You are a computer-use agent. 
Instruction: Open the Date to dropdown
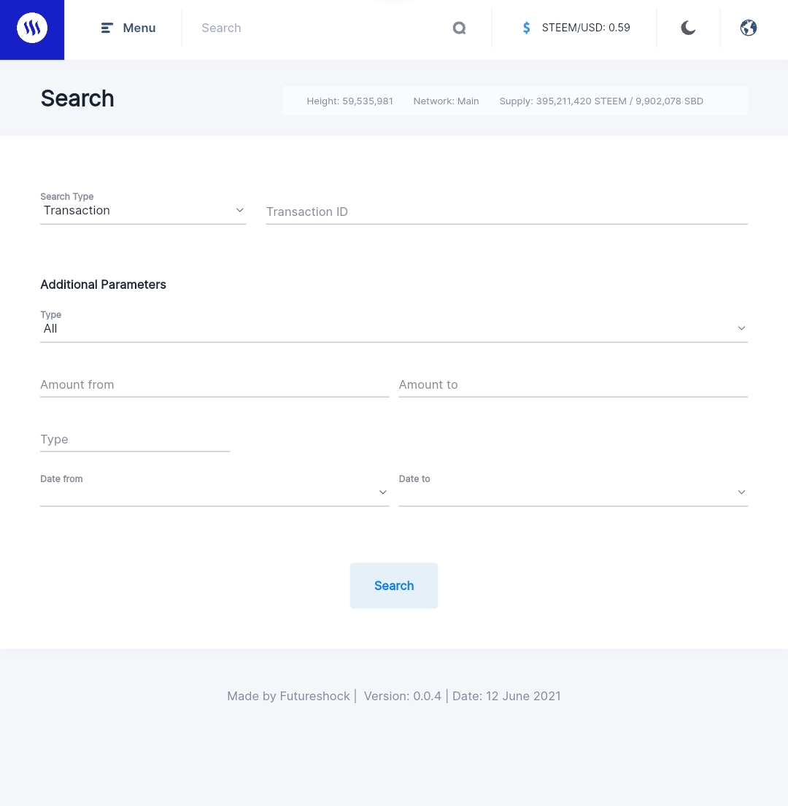[573, 492]
